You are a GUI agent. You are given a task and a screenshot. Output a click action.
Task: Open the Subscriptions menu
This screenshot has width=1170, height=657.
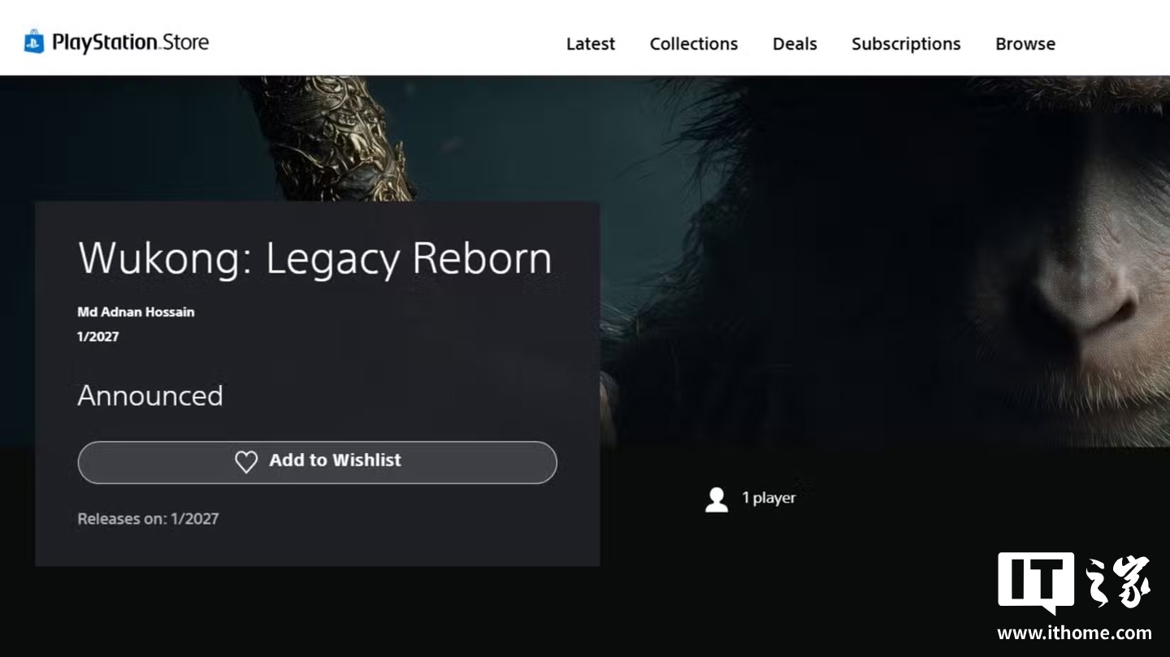[x=906, y=44]
